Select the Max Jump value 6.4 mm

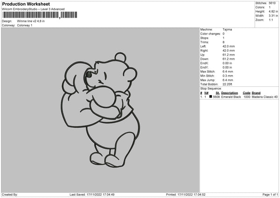[228, 80]
